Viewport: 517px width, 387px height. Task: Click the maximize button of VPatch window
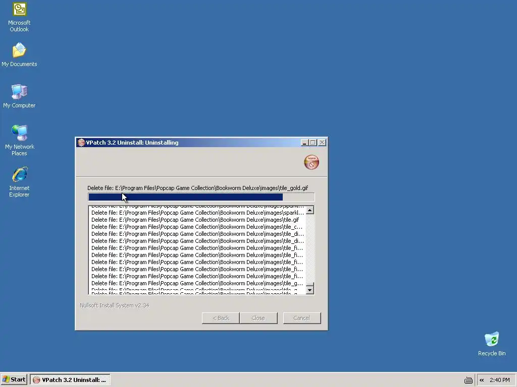point(313,143)
